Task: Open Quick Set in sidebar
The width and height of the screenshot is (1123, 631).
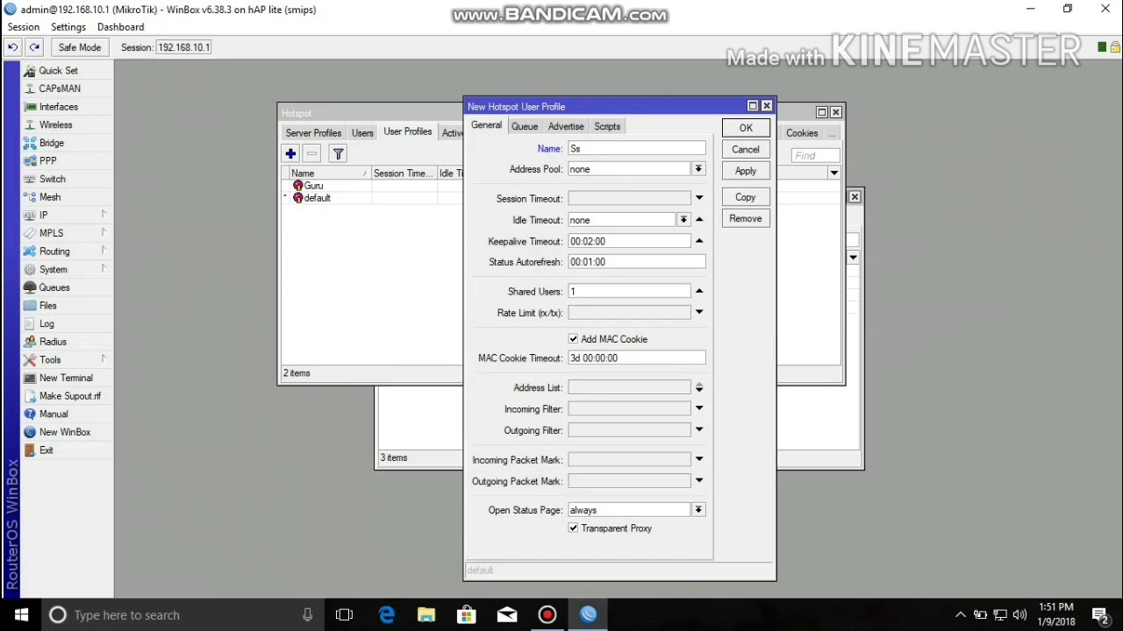Action: [x=58, y=70]
